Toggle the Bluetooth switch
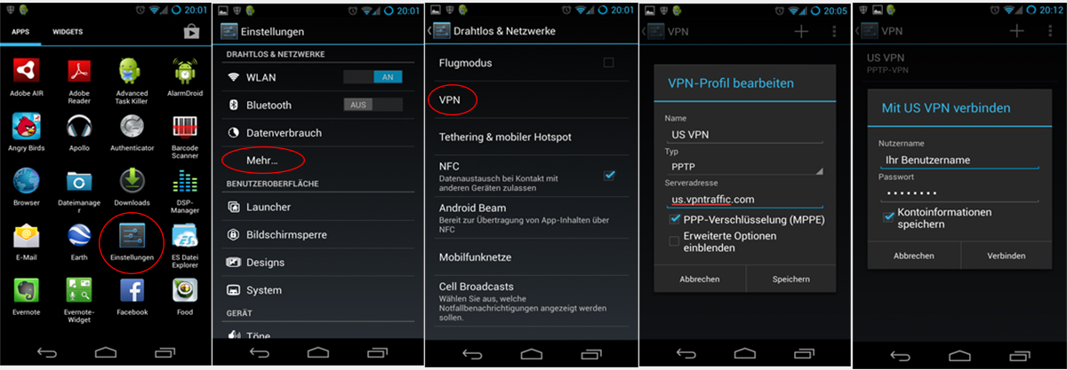This screenshot has width=1067, height=370. pyautogui.click(x=373, y=105)
